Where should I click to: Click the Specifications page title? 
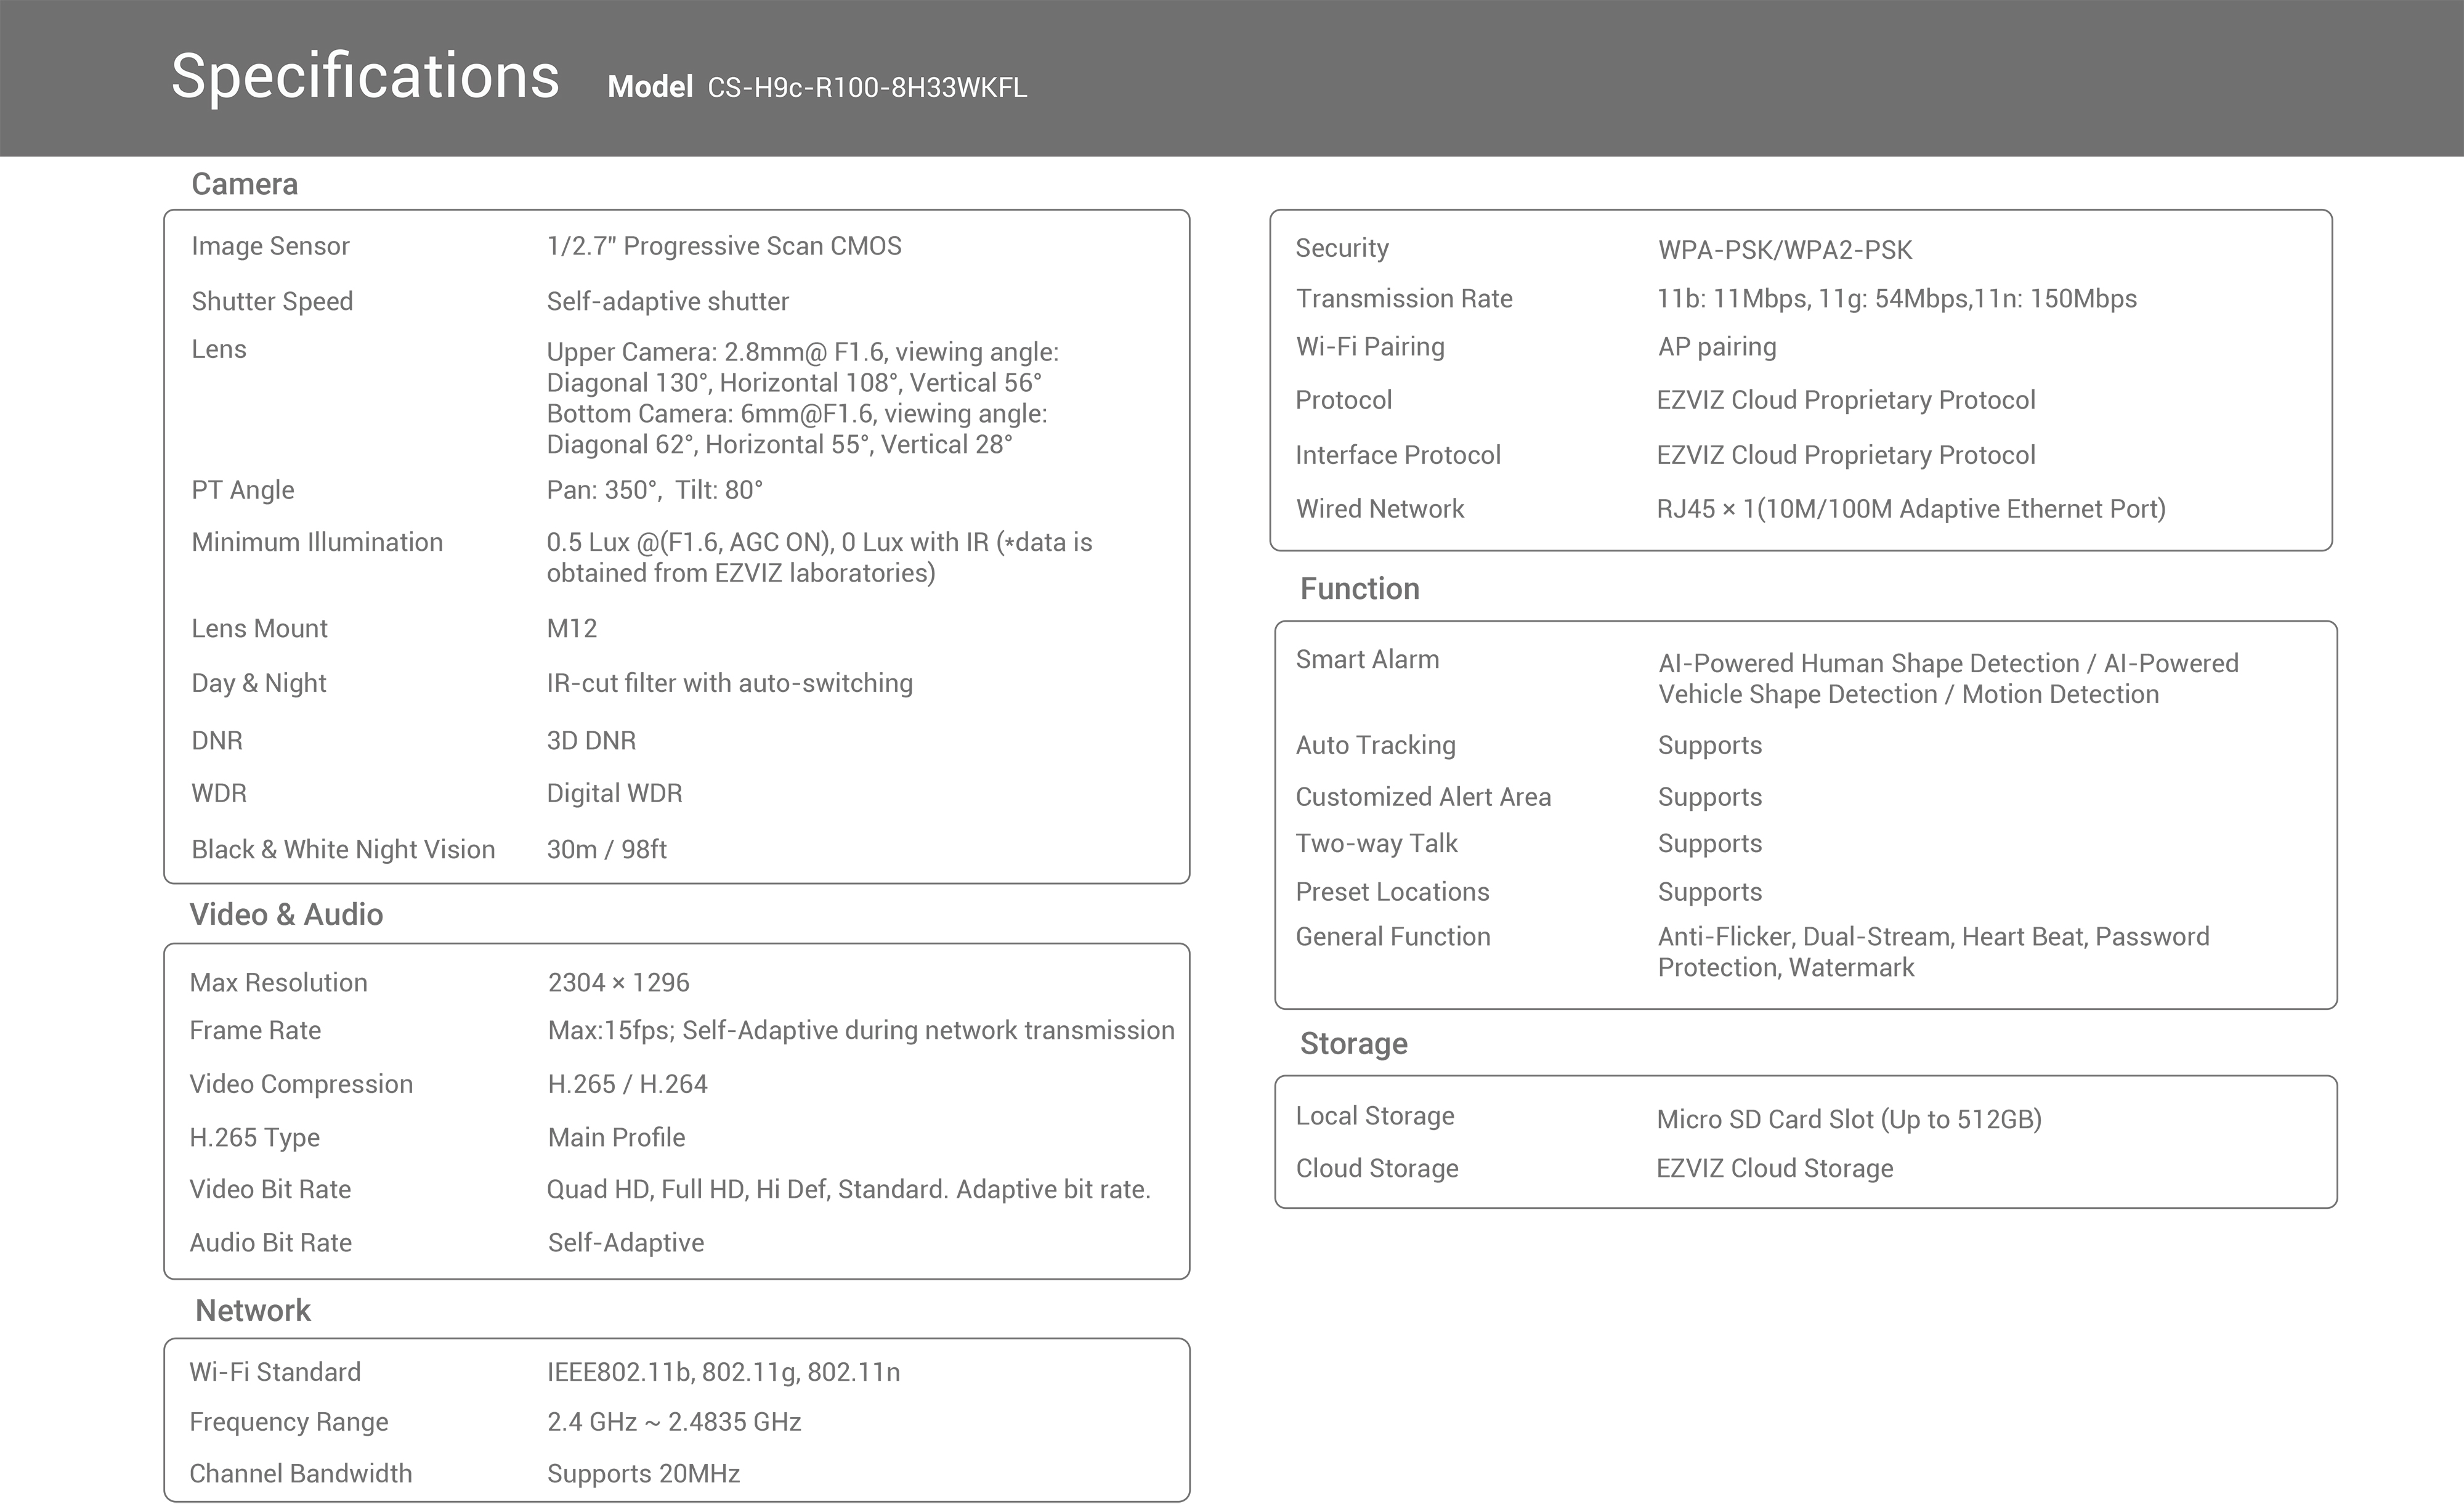[x=365, y=77]
